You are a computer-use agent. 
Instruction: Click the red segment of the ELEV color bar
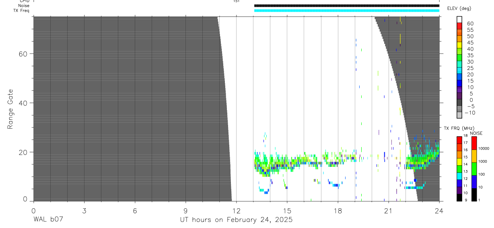coord(459,26)
